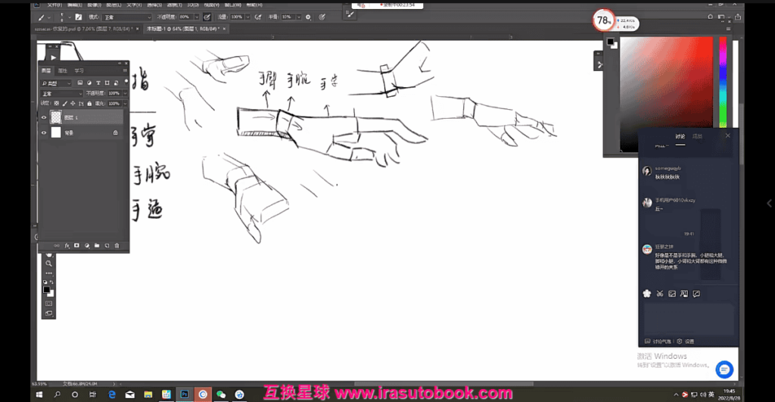
Task: Switch to the 讨论 tab in chat
Action: point(680,136)
